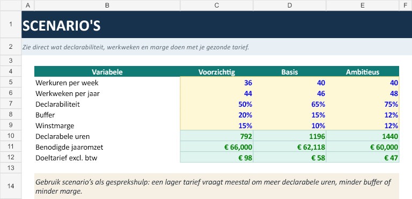Image resolution: width=412 pixels, height=199 pixels.
Task: Select row 10 header
Action: point(11,136)
